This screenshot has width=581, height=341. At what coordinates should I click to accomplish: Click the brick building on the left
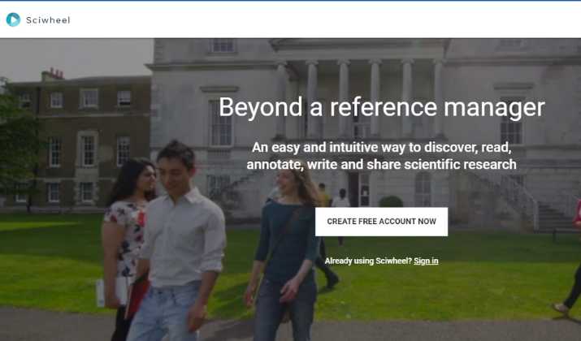coord(80,140)
